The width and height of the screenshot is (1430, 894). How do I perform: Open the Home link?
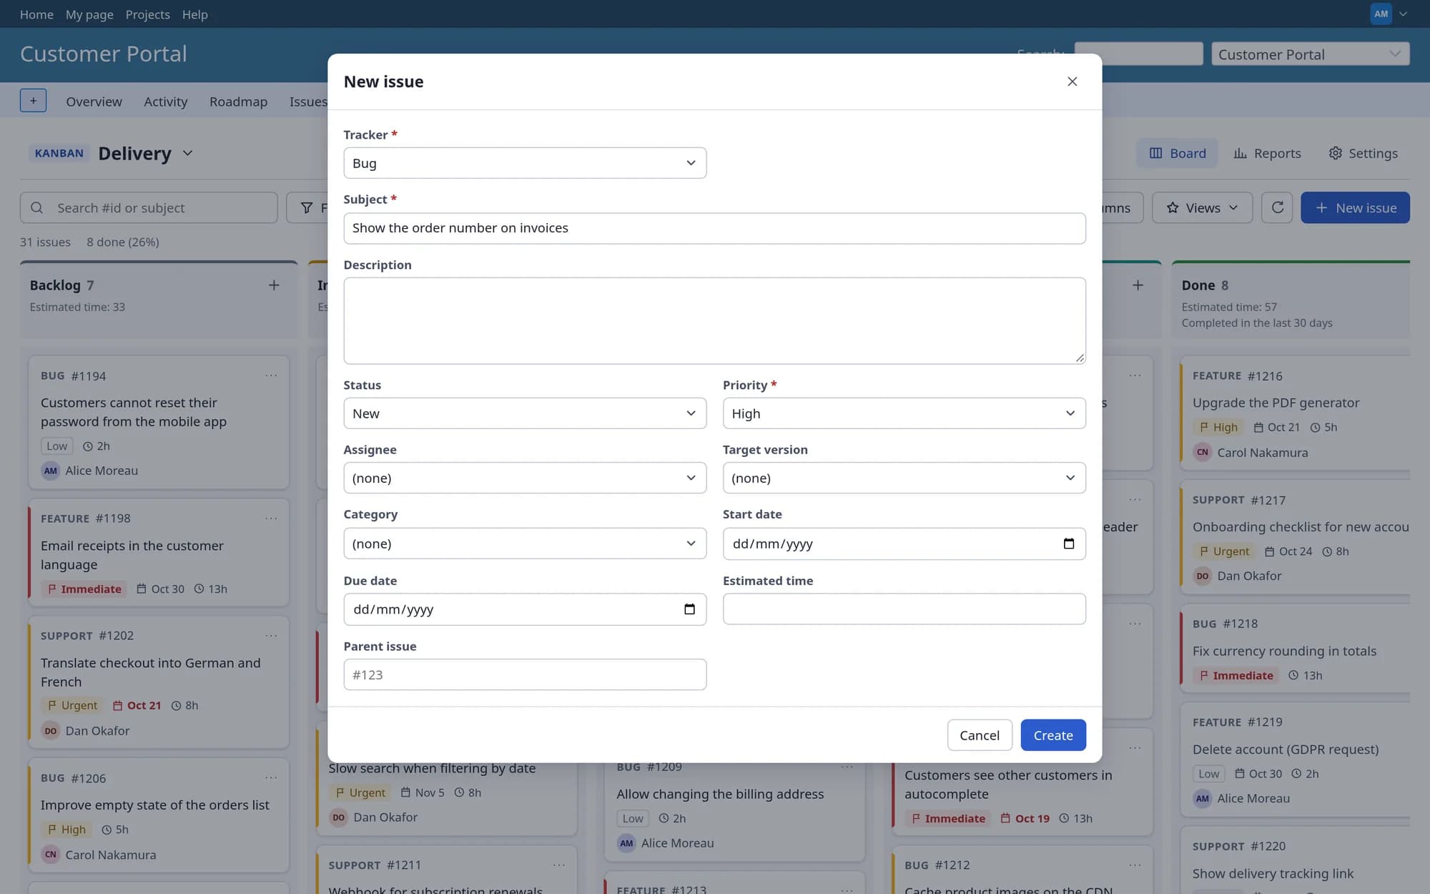36,14
